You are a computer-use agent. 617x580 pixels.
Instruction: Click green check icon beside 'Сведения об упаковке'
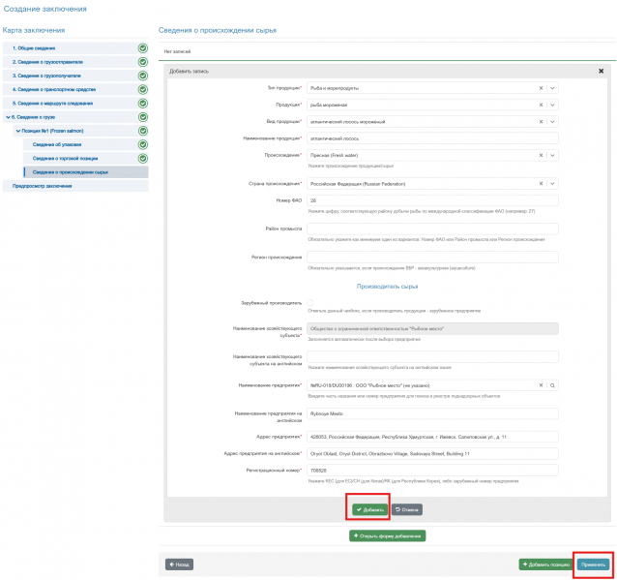[x=143, y=144]
